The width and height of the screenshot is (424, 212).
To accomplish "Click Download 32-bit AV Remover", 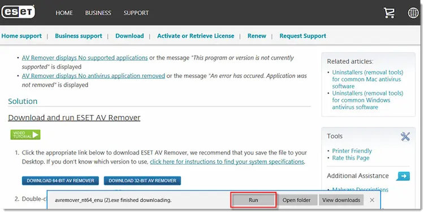I will click(142, 181).
